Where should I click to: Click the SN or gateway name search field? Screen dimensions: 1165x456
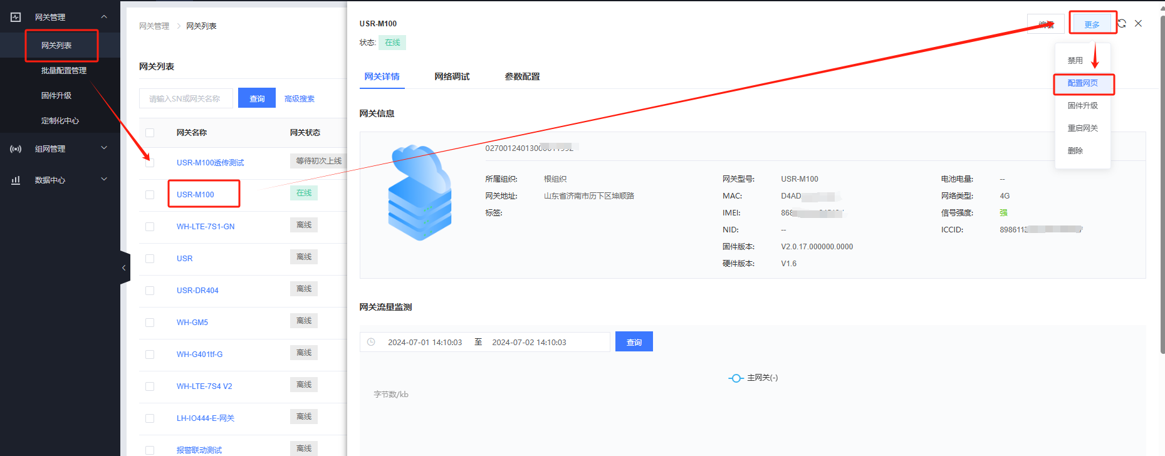tap(185, 98)
